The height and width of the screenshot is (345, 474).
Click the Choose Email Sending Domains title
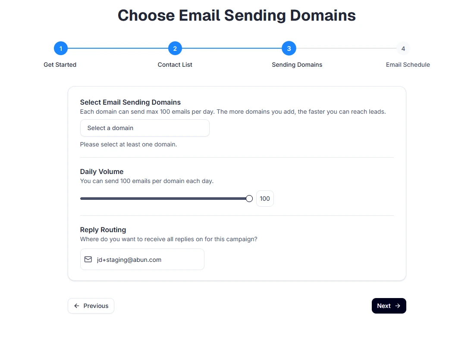click(x=237, y=16)
